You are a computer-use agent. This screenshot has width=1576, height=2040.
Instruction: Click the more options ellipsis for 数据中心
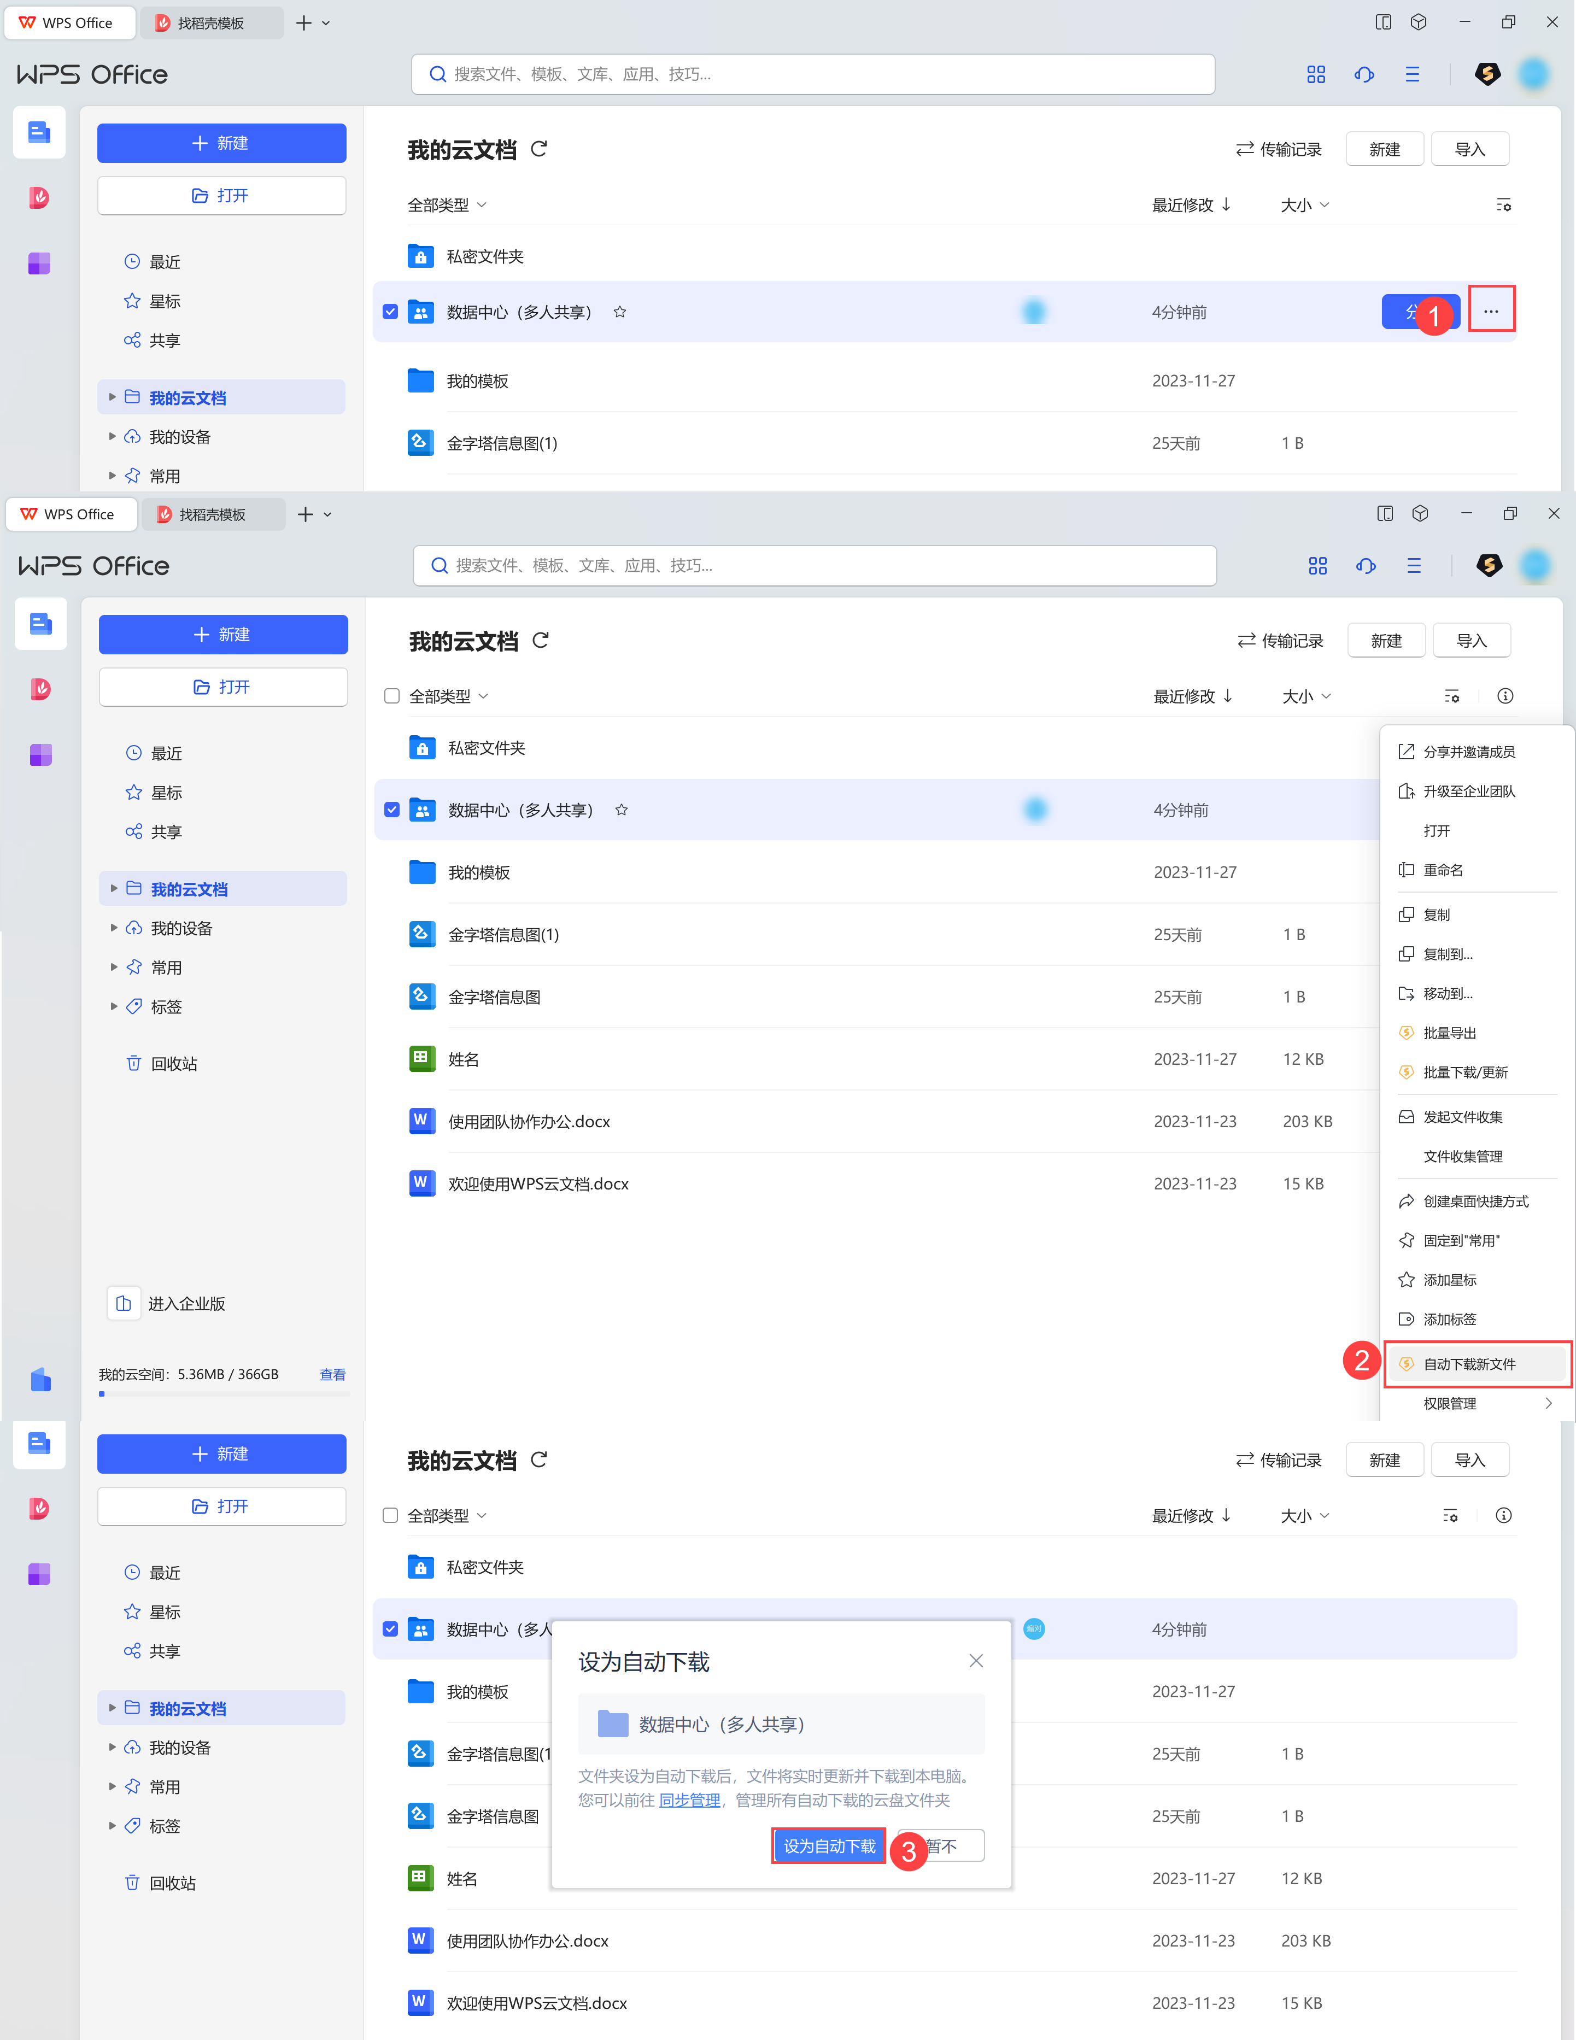click(1490, 311)
